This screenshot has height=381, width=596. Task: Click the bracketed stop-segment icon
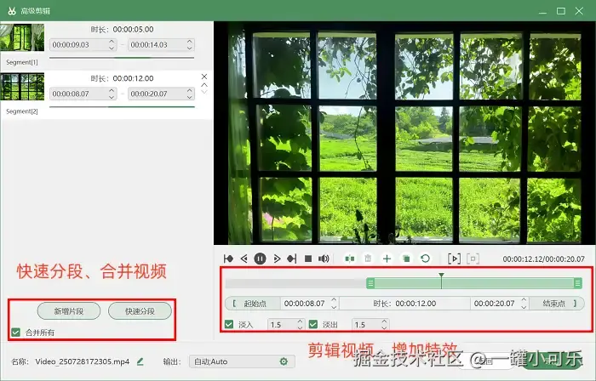pos(473,259)
